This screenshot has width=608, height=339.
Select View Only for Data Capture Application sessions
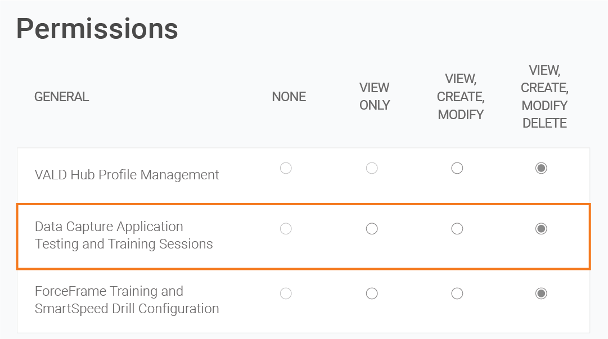tap(372, 229)
